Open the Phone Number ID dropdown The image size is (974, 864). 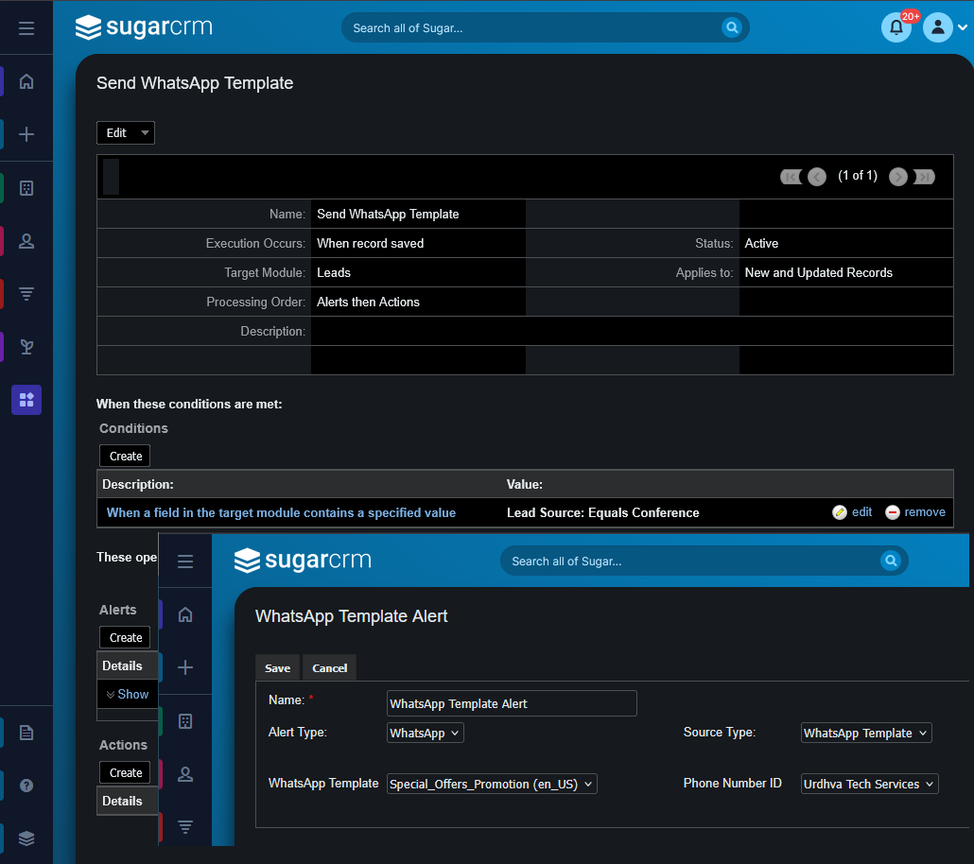point(869,784)
